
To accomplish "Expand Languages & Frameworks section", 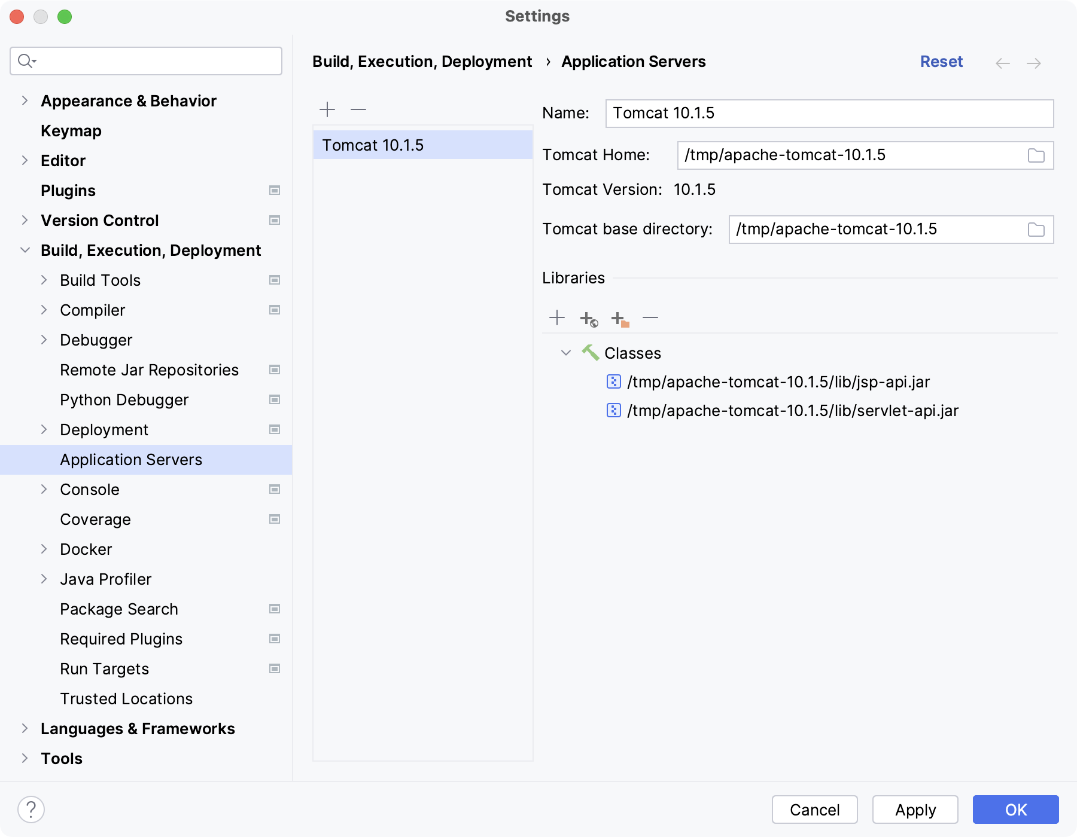I will [25, 728].
